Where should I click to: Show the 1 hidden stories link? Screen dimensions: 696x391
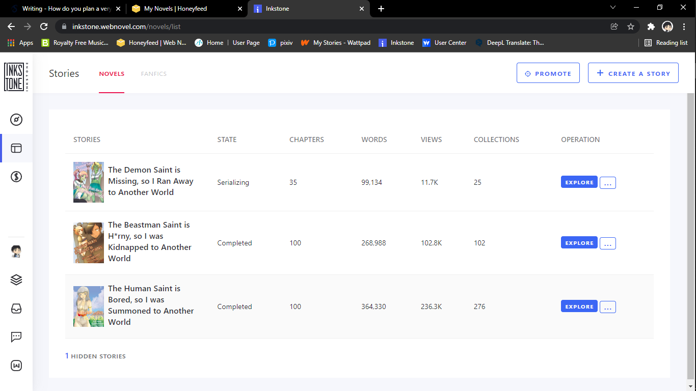pyautogui.click(x=95, y=356)
